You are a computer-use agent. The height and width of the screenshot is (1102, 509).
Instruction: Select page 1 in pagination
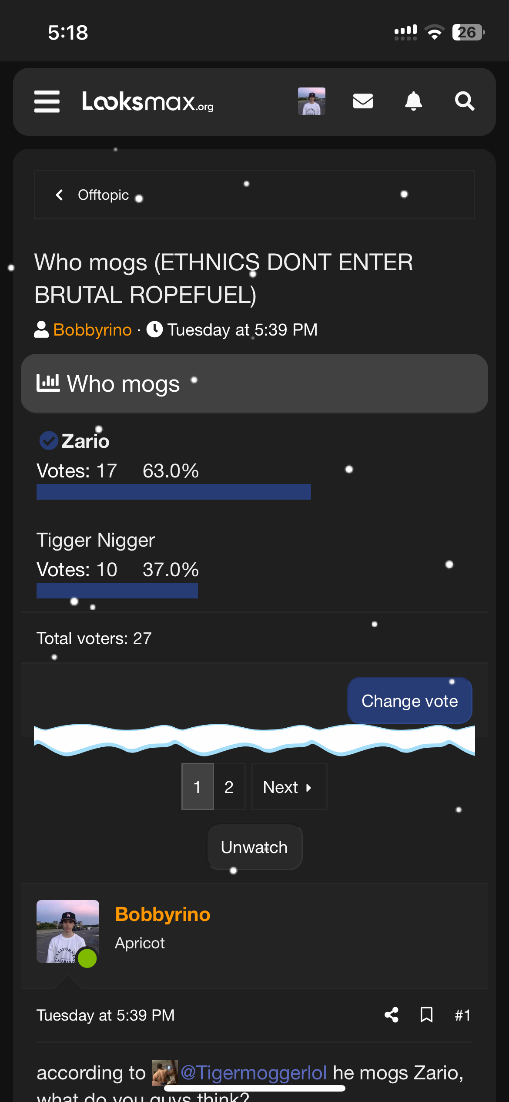click(x=198, y=787)
